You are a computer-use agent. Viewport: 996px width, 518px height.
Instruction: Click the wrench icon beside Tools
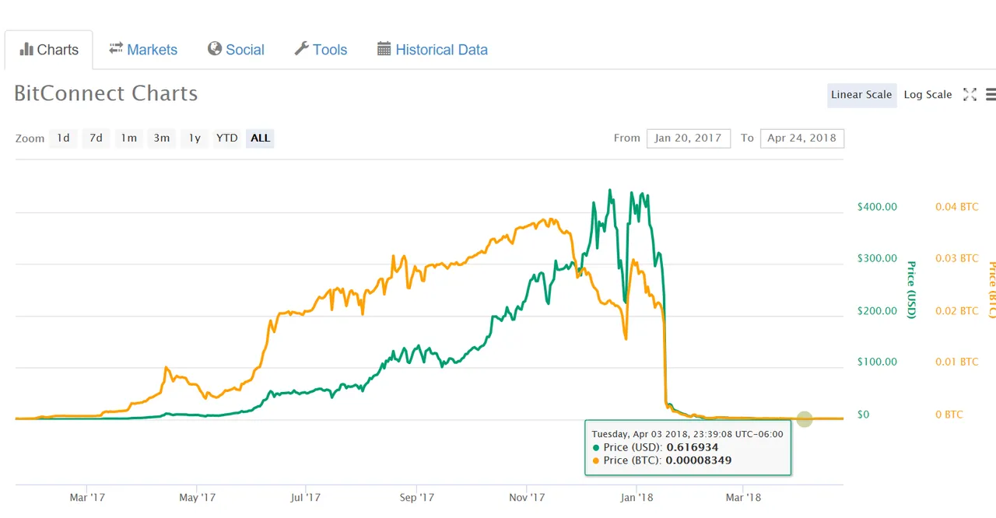pos(301,49)
